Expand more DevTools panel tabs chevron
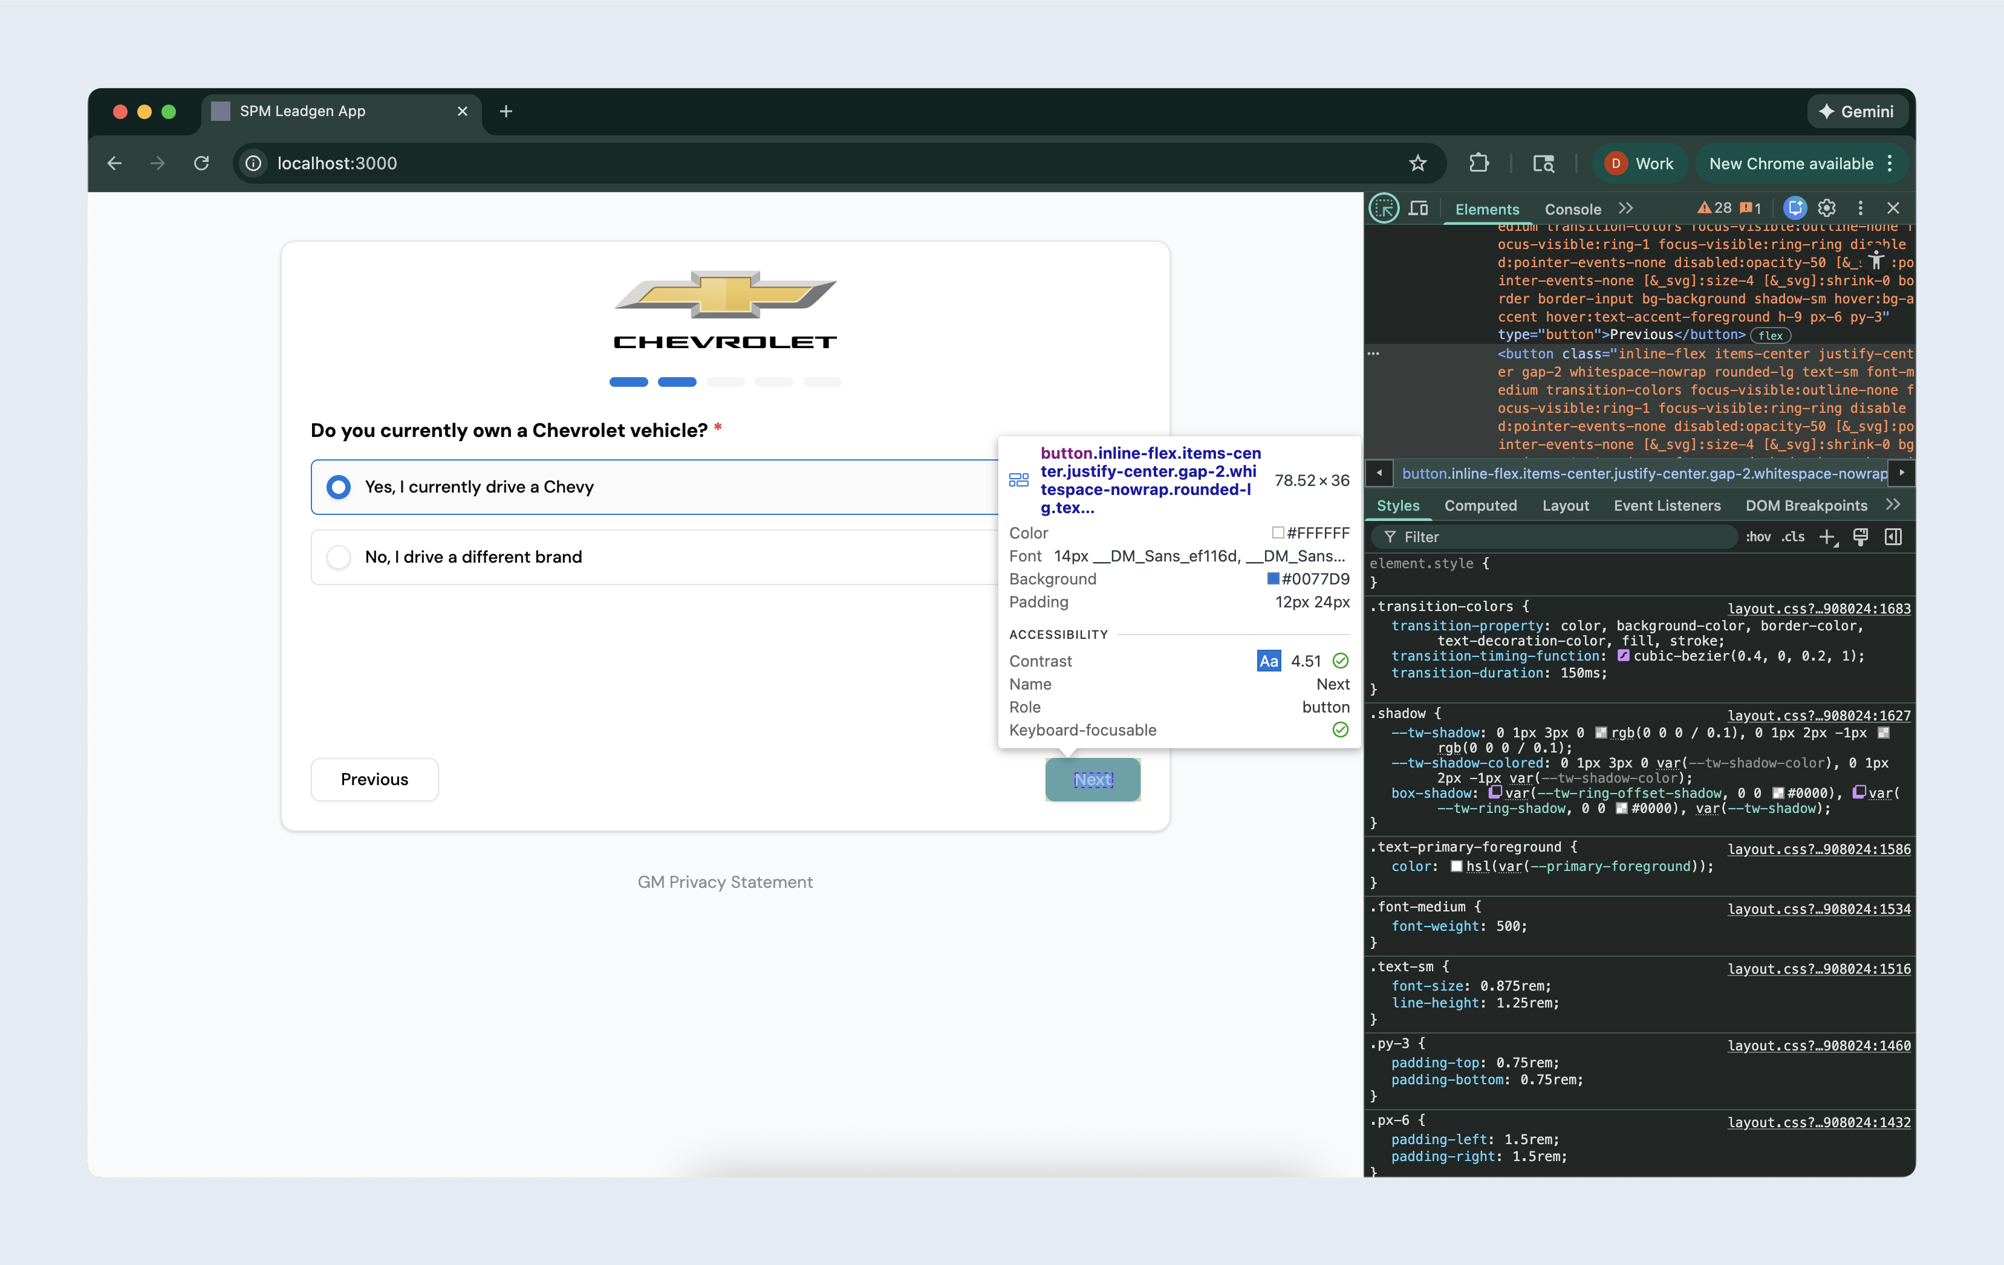 point(1625,208)
